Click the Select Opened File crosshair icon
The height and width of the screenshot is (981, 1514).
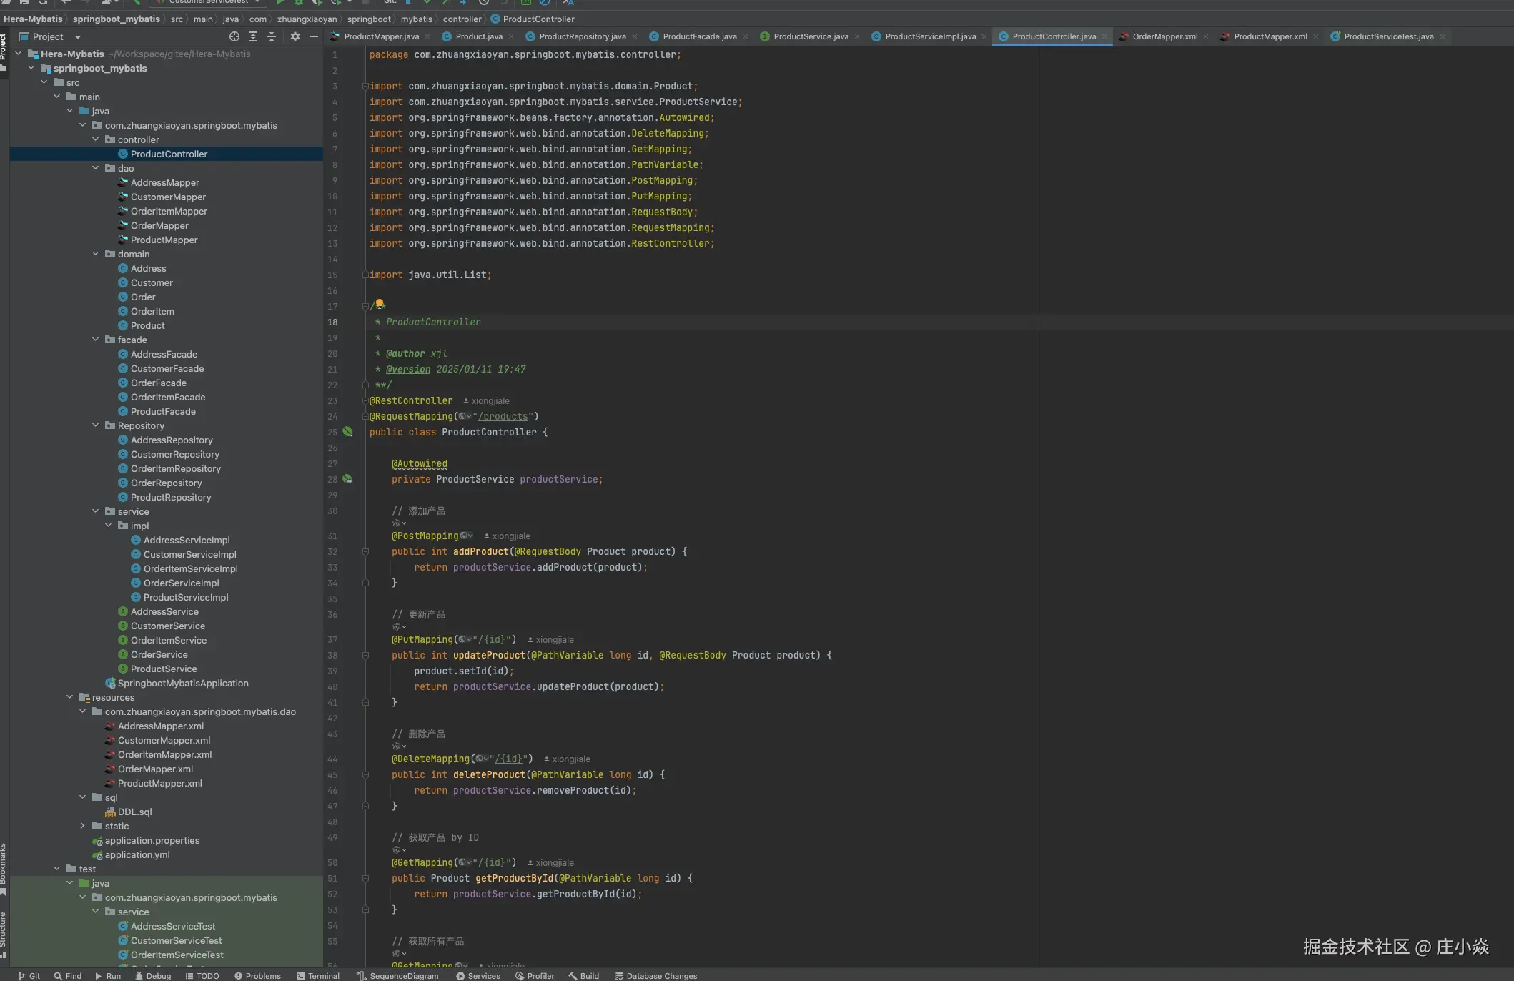[x=234, y=36]
